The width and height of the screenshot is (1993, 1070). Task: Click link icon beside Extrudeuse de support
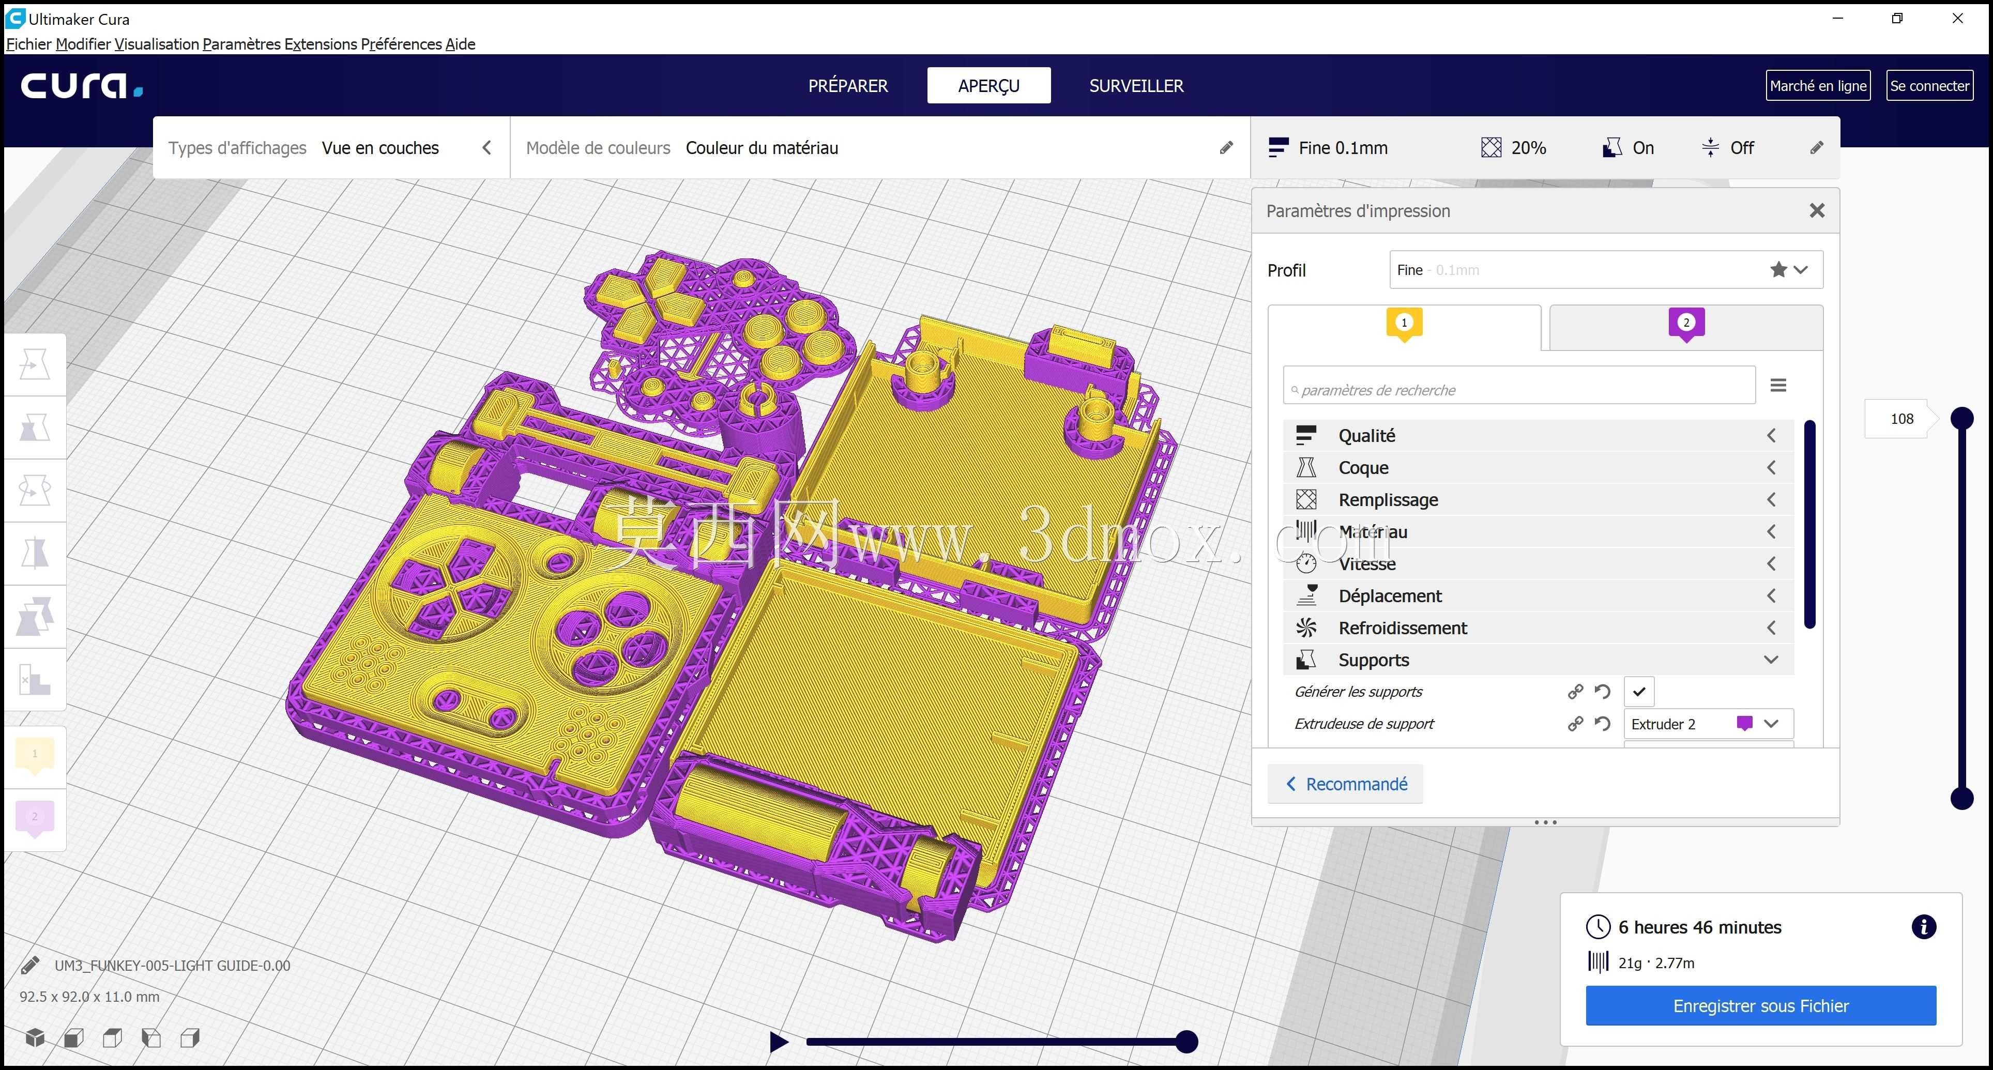(x=1575, y=723)
